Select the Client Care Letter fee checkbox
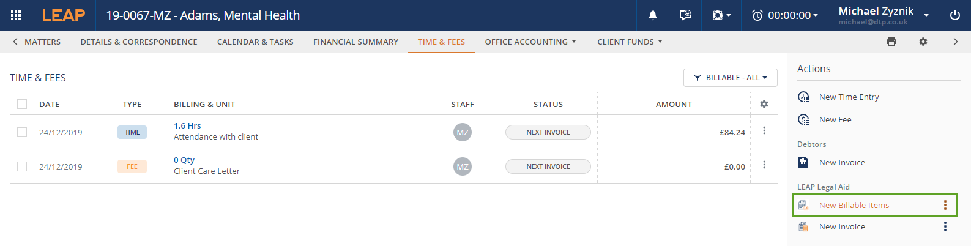The height and width of the screenshot is (246, 971). [22, 166]
